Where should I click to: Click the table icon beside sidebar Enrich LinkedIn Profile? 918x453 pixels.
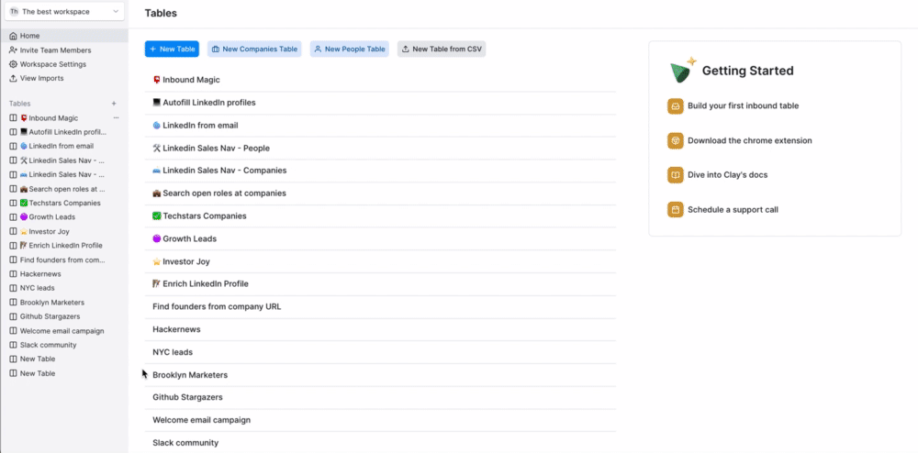[x=14, y=246]
